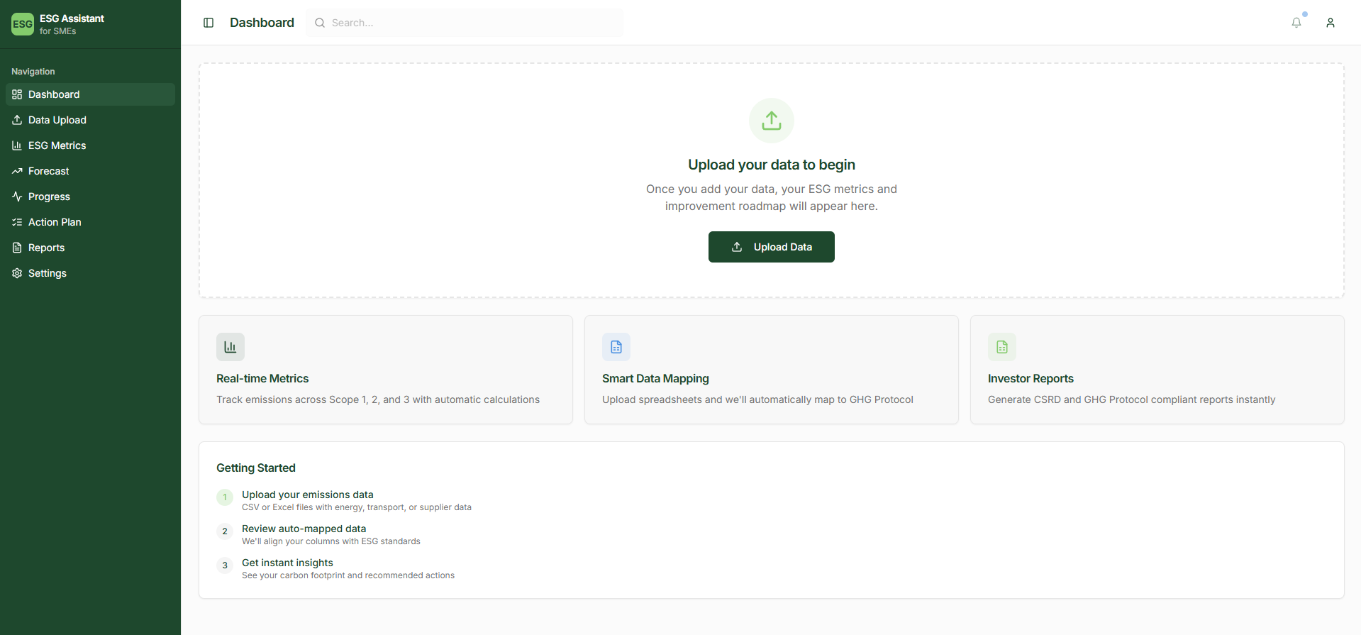Go to Dashboard in the sidebar
Viewport: 1361px width, 635px height.
90,94
